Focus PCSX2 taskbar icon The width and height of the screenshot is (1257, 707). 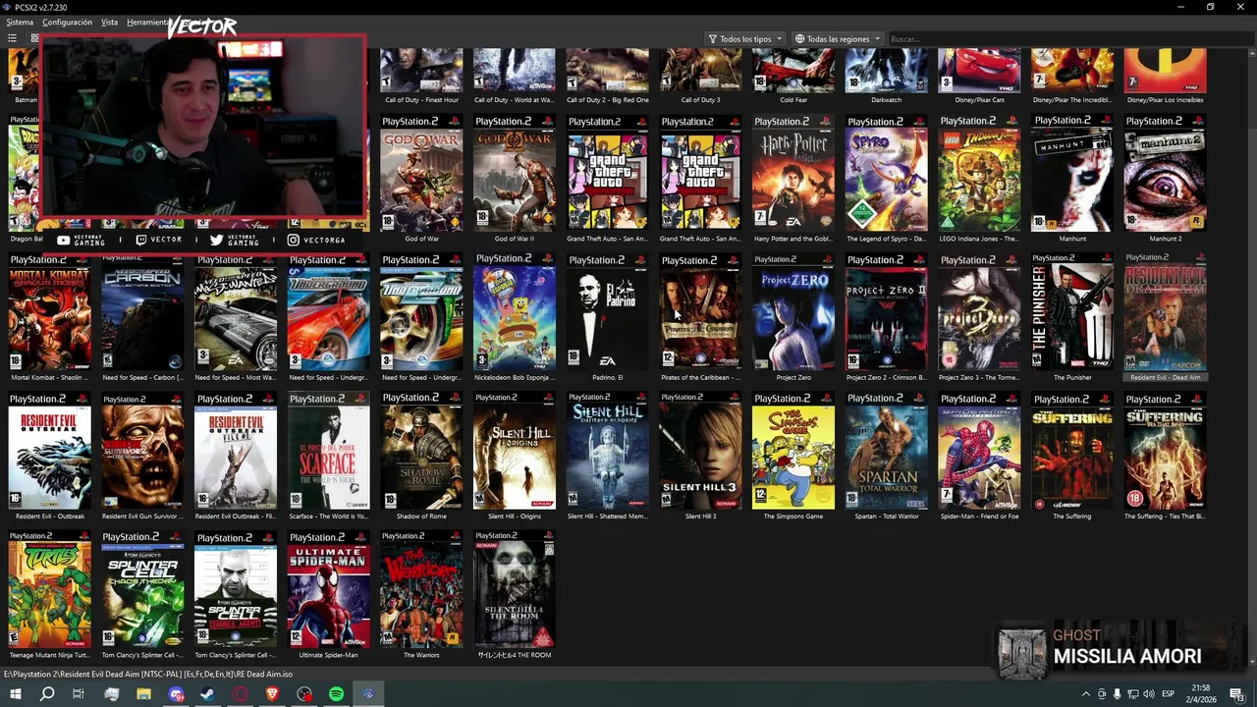368,694
